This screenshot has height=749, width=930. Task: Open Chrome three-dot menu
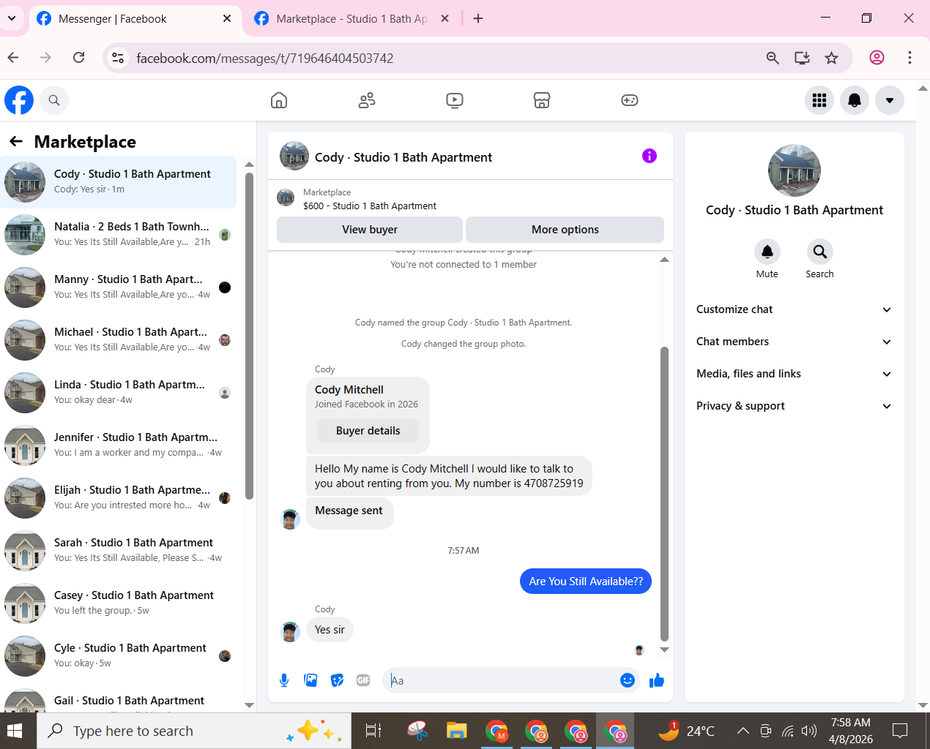(x=909, y=58)
